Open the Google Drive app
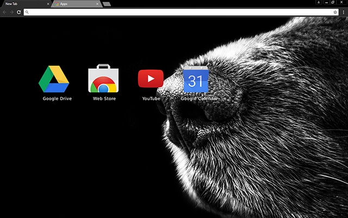The image size is (348, 218). tap(54, 79)
